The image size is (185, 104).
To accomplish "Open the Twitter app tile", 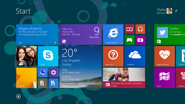I will point(170,34).
